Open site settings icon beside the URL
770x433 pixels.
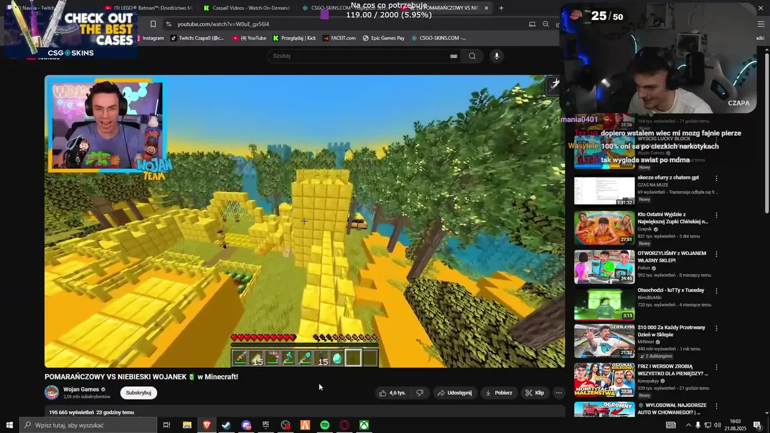(x=169, y=24)
